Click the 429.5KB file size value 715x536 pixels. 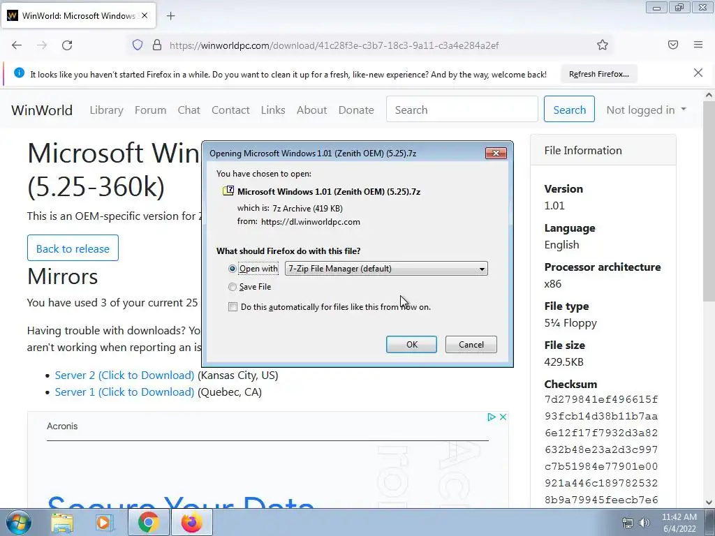(x=563, y=362)
